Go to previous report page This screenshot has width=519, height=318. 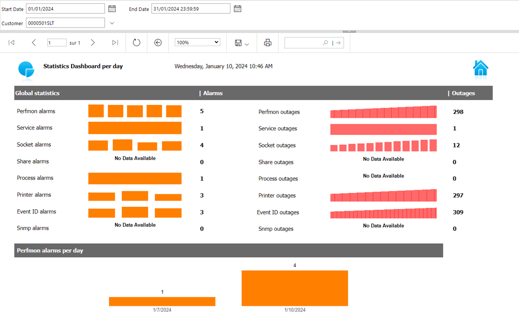pyautogui.click(x=34, y=43)
